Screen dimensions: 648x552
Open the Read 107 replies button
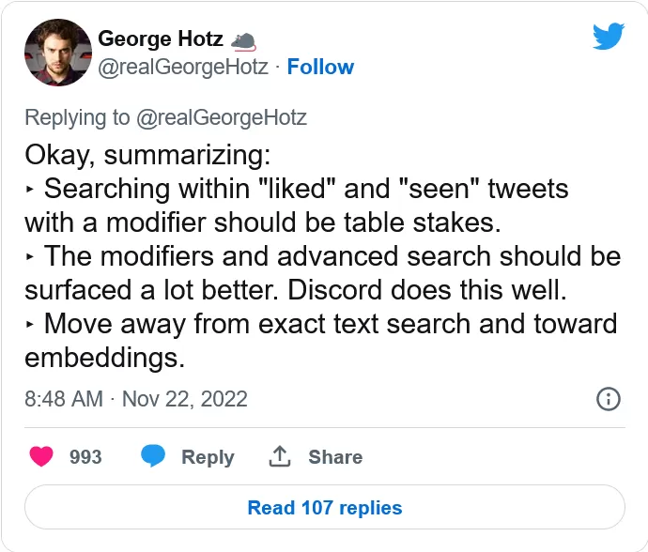pyautogui.click(x=325, y=507)
